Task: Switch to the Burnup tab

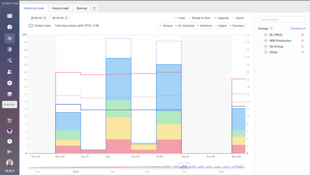Action: pos(82,8)
